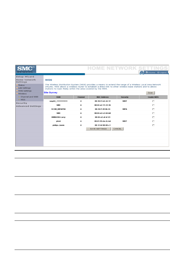Viewport: 170px width, 262px height.
Task: Click the SSID column header
Action: [x=59, y=97]
